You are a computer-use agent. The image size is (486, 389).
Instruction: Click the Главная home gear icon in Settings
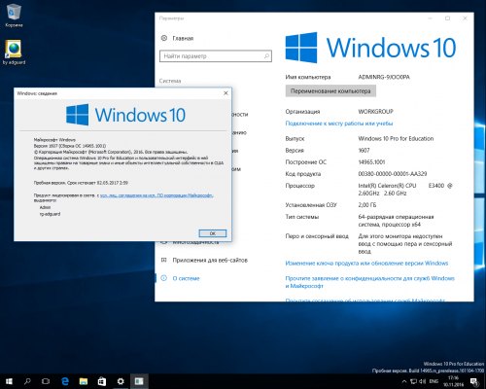tap(164, 38)
